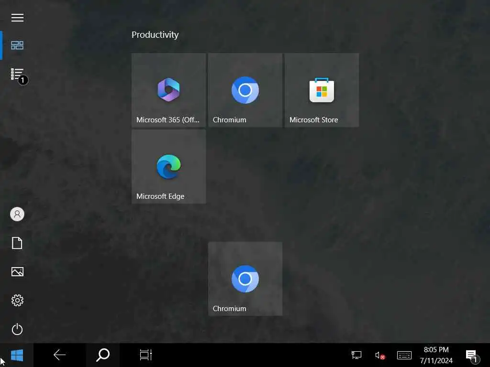Open the network status tray icon
The image size is (490, 367).
356,355
